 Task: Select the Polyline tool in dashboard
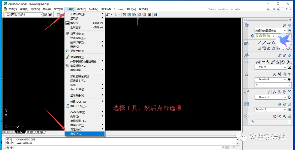269,43
